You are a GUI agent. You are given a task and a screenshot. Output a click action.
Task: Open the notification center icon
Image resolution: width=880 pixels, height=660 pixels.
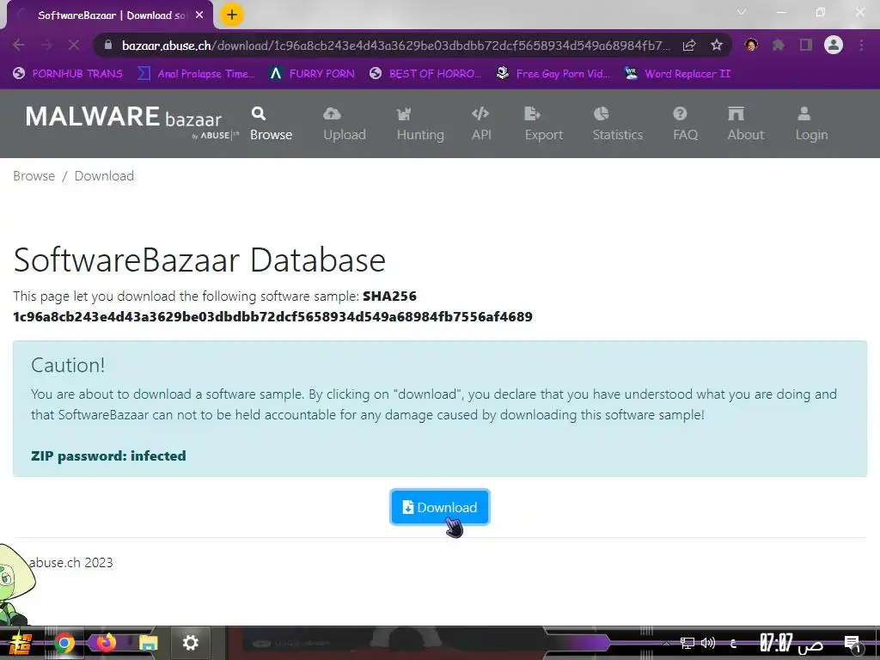[852, 643]
